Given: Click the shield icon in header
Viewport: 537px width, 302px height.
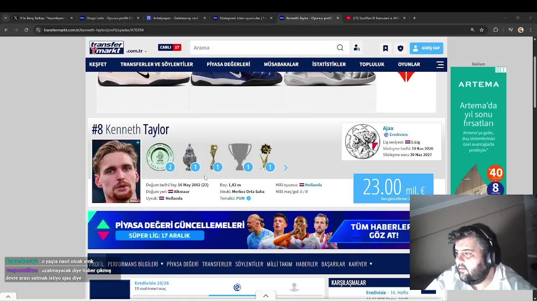Looking at the screenshot, I should (x=400, y=48).
